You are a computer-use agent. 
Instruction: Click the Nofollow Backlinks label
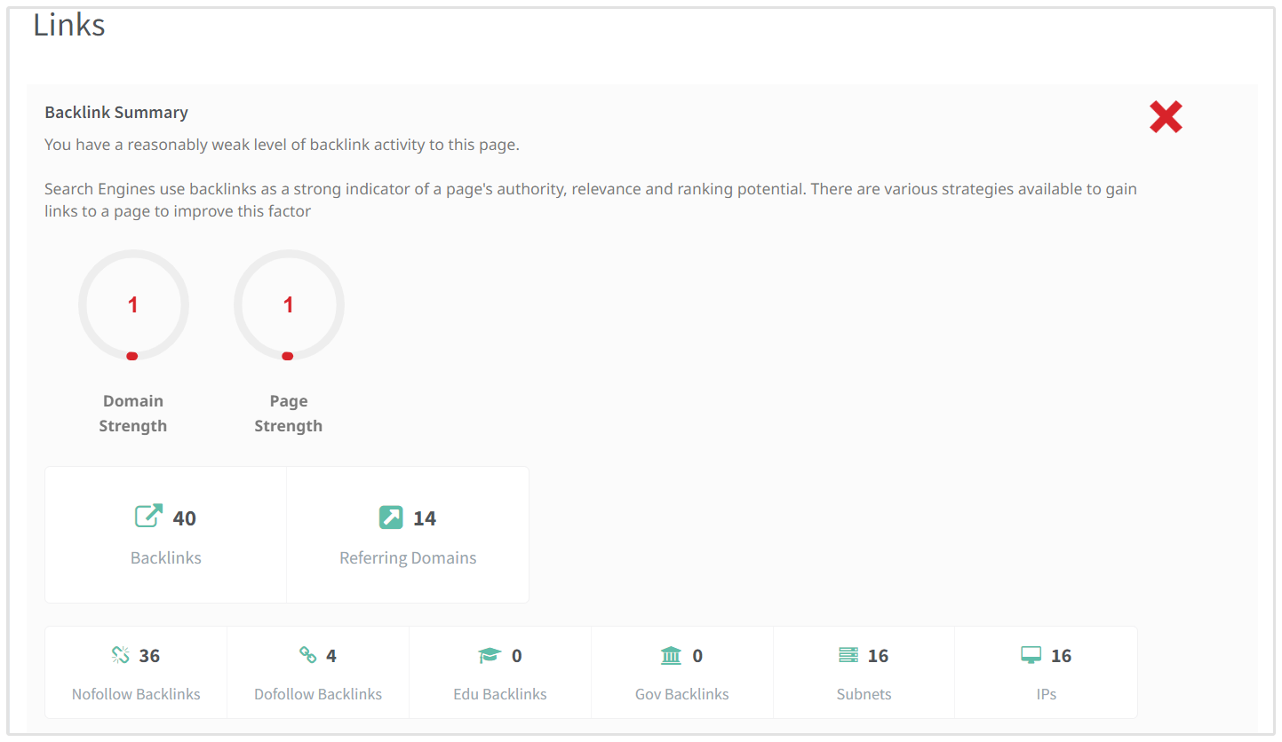pyautogui.click(x=136, y=694)
